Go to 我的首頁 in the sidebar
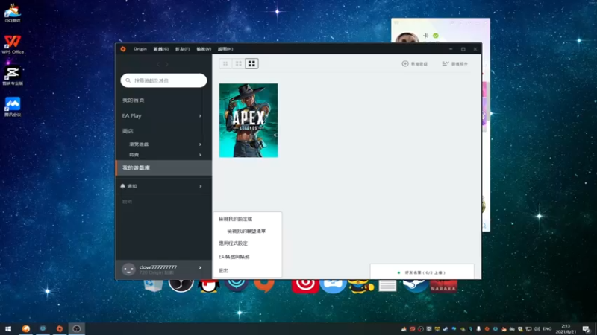 tap(134, 100)
